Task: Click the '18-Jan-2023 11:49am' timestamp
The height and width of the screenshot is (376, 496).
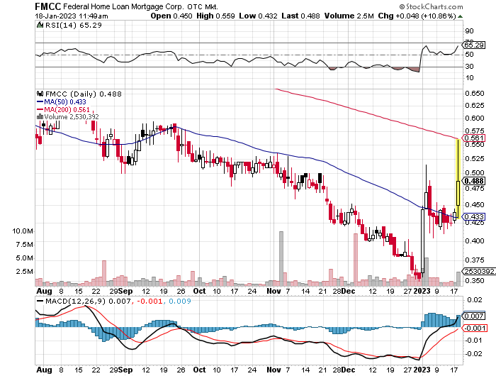Action: [x=72, y=16]
